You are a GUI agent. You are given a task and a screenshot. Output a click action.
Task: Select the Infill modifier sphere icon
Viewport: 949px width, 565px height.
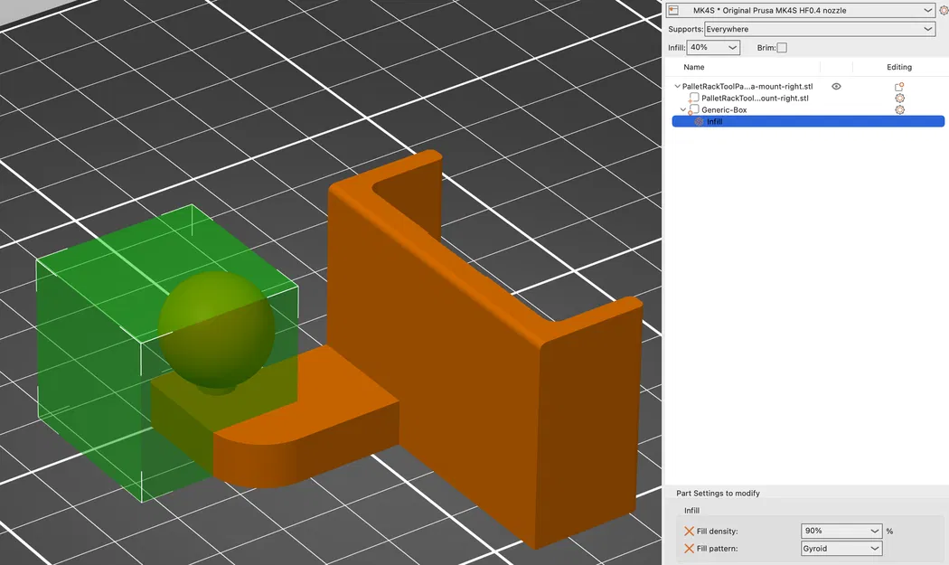pos(698,121)
